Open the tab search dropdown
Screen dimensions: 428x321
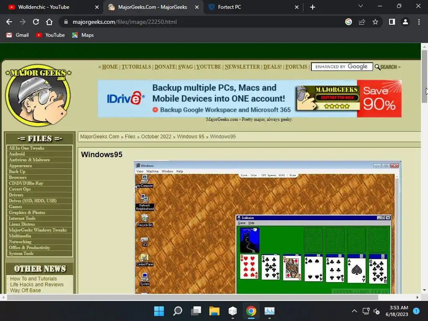point(361,6)
